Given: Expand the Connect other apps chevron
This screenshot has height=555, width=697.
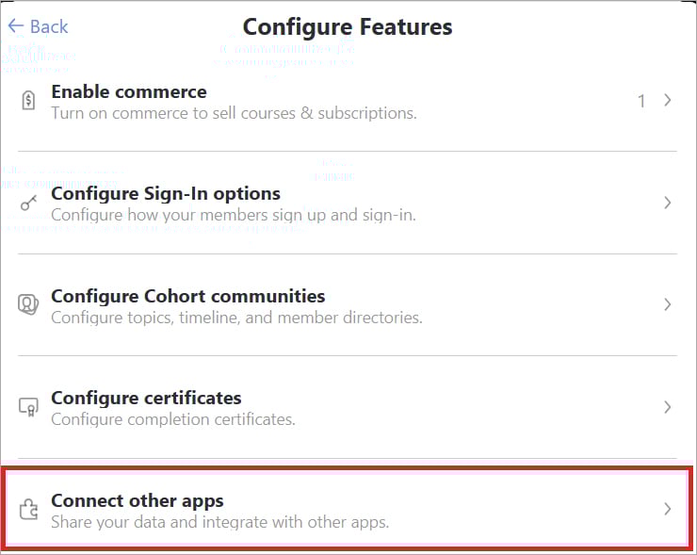Looking at the screenshot, I should 667,509.
